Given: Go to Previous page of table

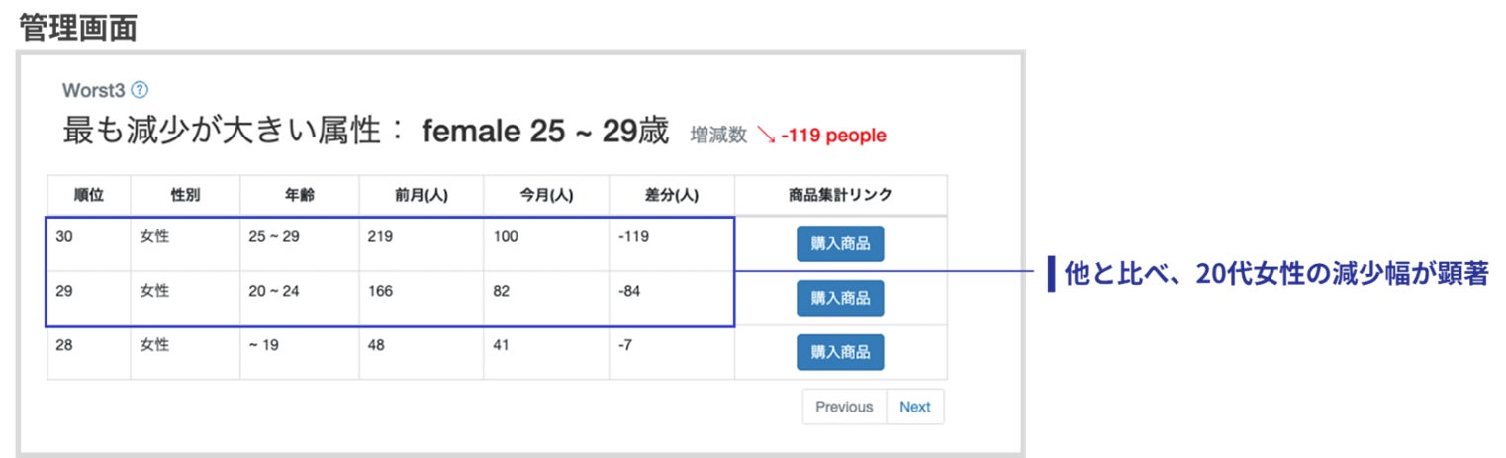Looking at the screenshot, I should pyautogui.click(x=844, y=407).
